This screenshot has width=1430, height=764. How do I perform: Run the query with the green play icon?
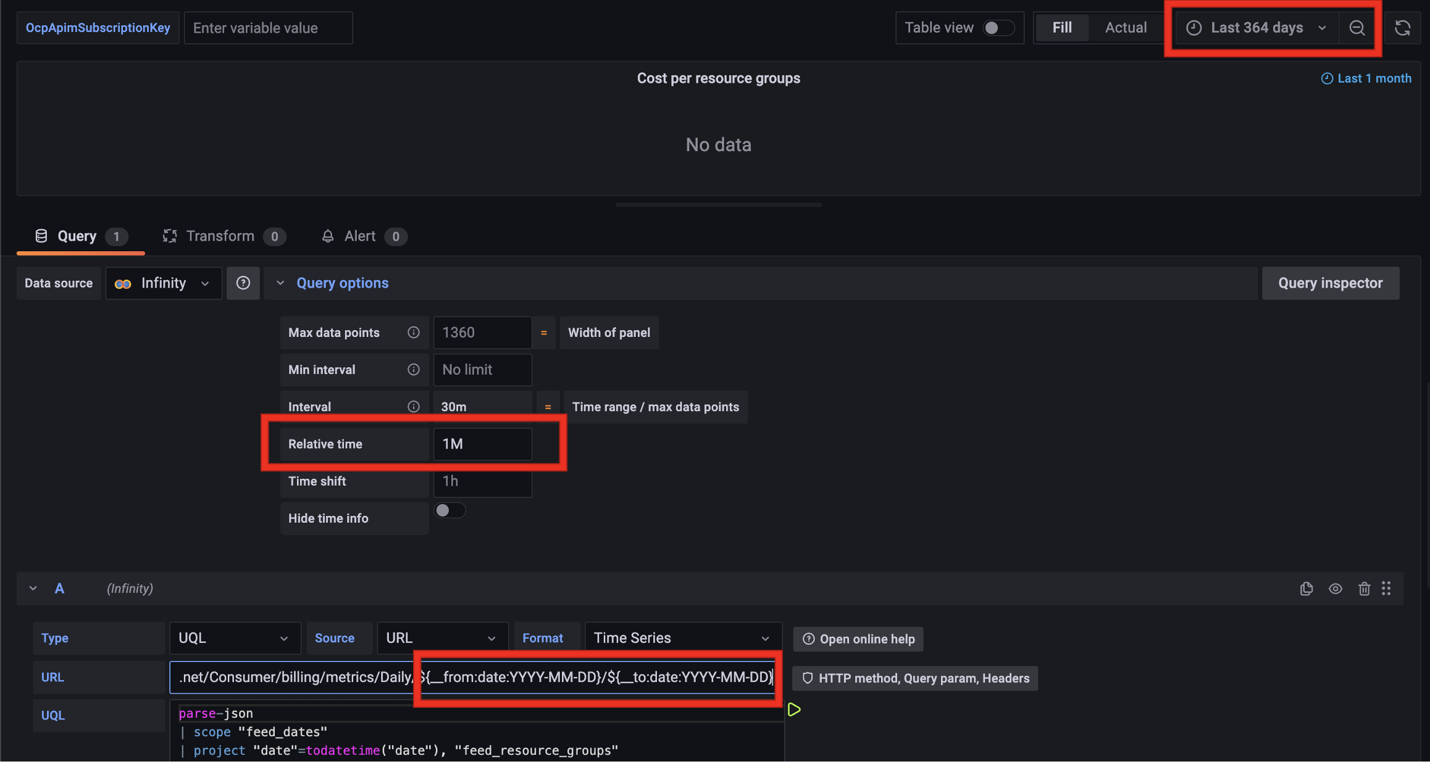[x=795, y=710]
